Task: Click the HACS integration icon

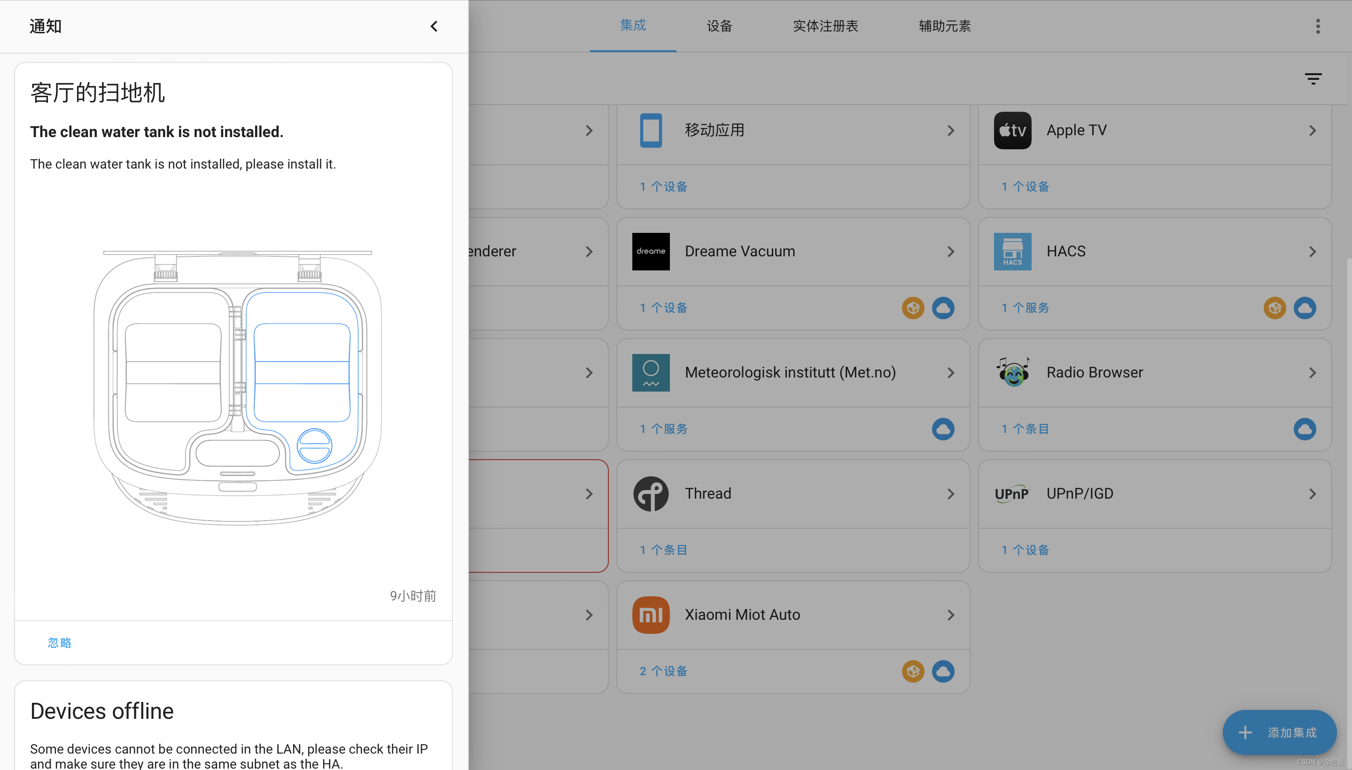Action: tap(1012, 252)
